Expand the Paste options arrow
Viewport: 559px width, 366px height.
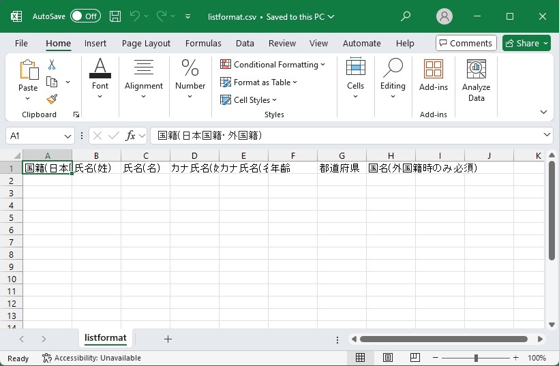coord(28,98)
